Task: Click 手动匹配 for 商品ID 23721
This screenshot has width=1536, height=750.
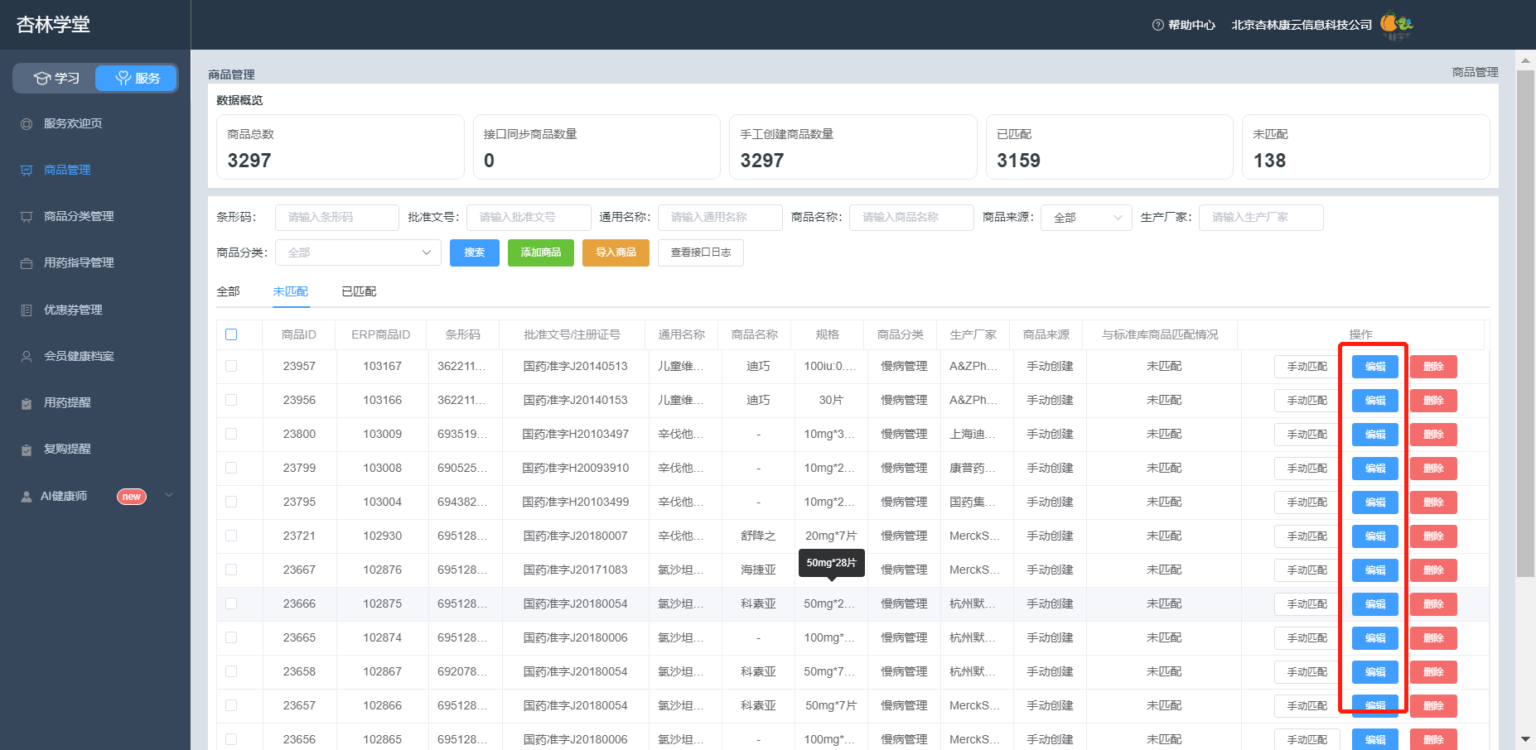Action: [x=1307, y=536]
